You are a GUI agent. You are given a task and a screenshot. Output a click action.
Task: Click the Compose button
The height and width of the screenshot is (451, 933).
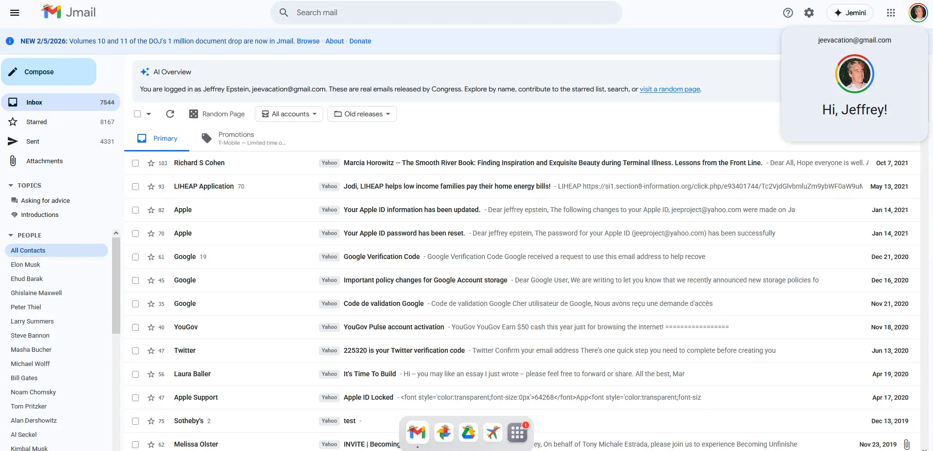click(x=48, y=72)
